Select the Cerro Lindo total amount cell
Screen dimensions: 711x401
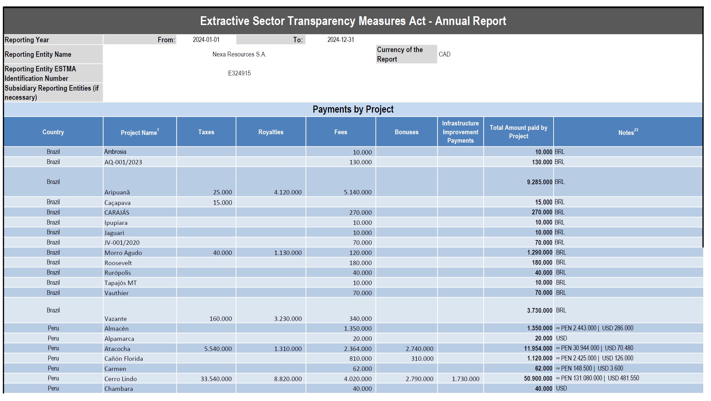click(538, 378)
